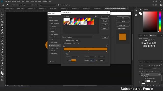Screen dimensions: 163x91
Task: Open the color stop Color dropdown arrow
Action: pyautogui.click(x=77, y=60)
